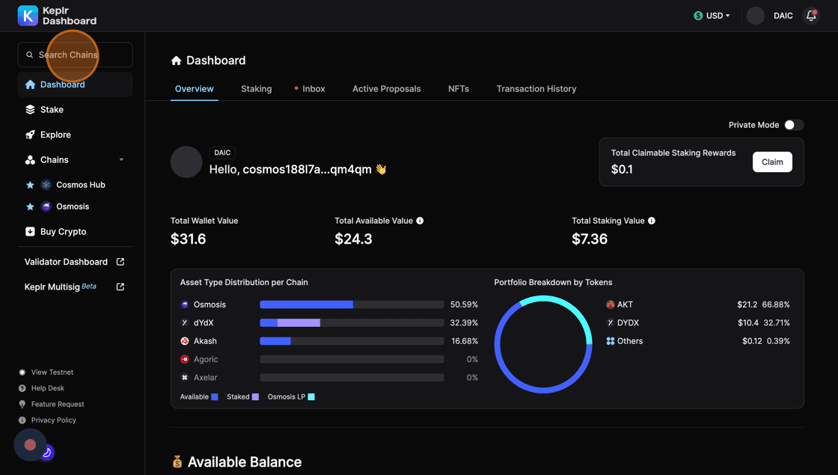This screenshot has width=838, height=475.
Task: Toggle dark mode moon button
Action: coord(46,452)
